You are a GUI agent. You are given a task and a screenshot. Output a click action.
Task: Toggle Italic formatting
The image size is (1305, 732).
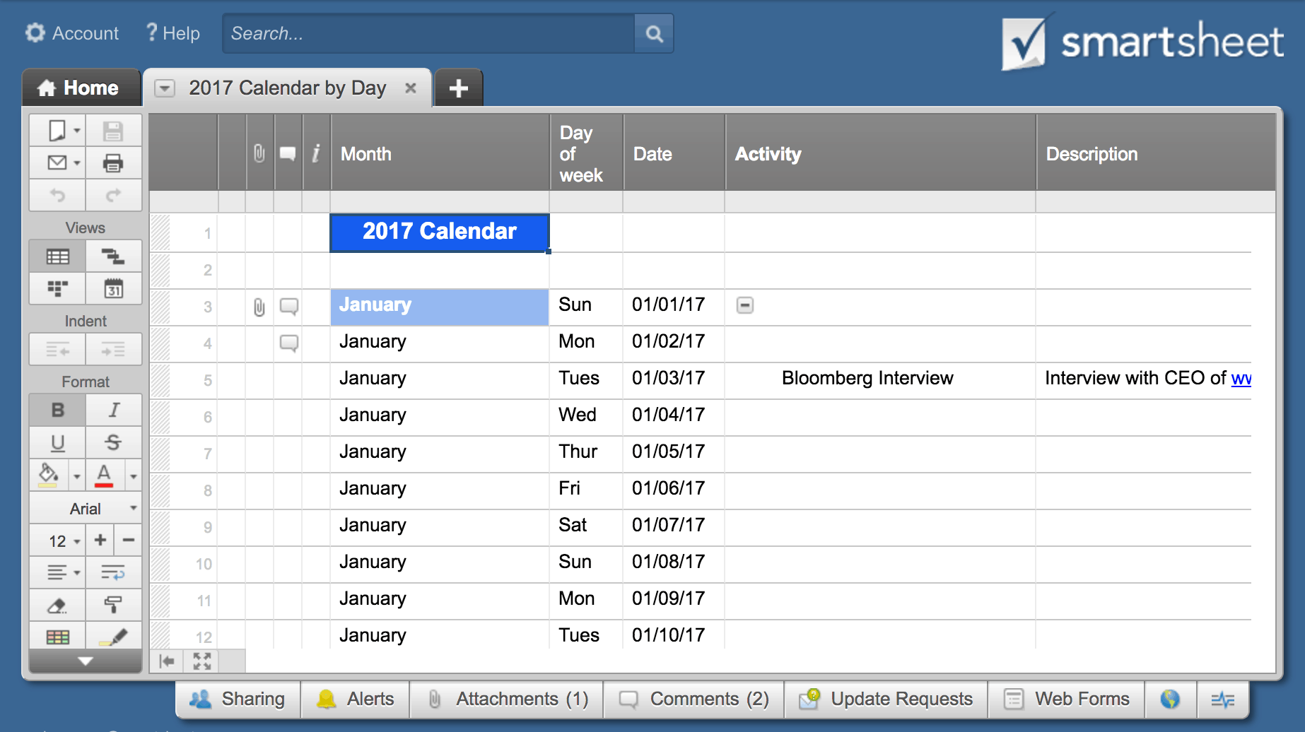113,410
